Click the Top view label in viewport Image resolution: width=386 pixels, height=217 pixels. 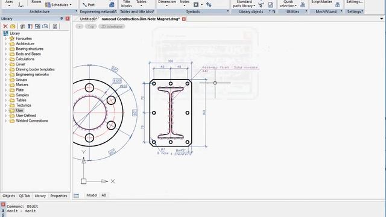point(91,27)
